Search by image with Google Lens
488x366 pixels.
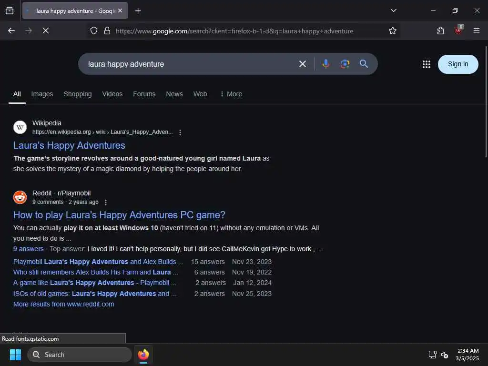coord(345,64)
